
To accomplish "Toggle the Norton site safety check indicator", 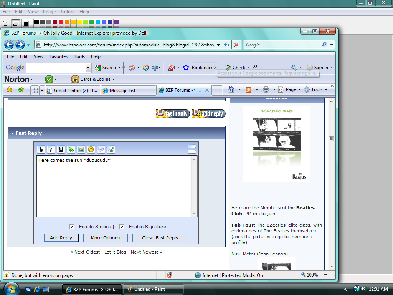I will (50, 79).
